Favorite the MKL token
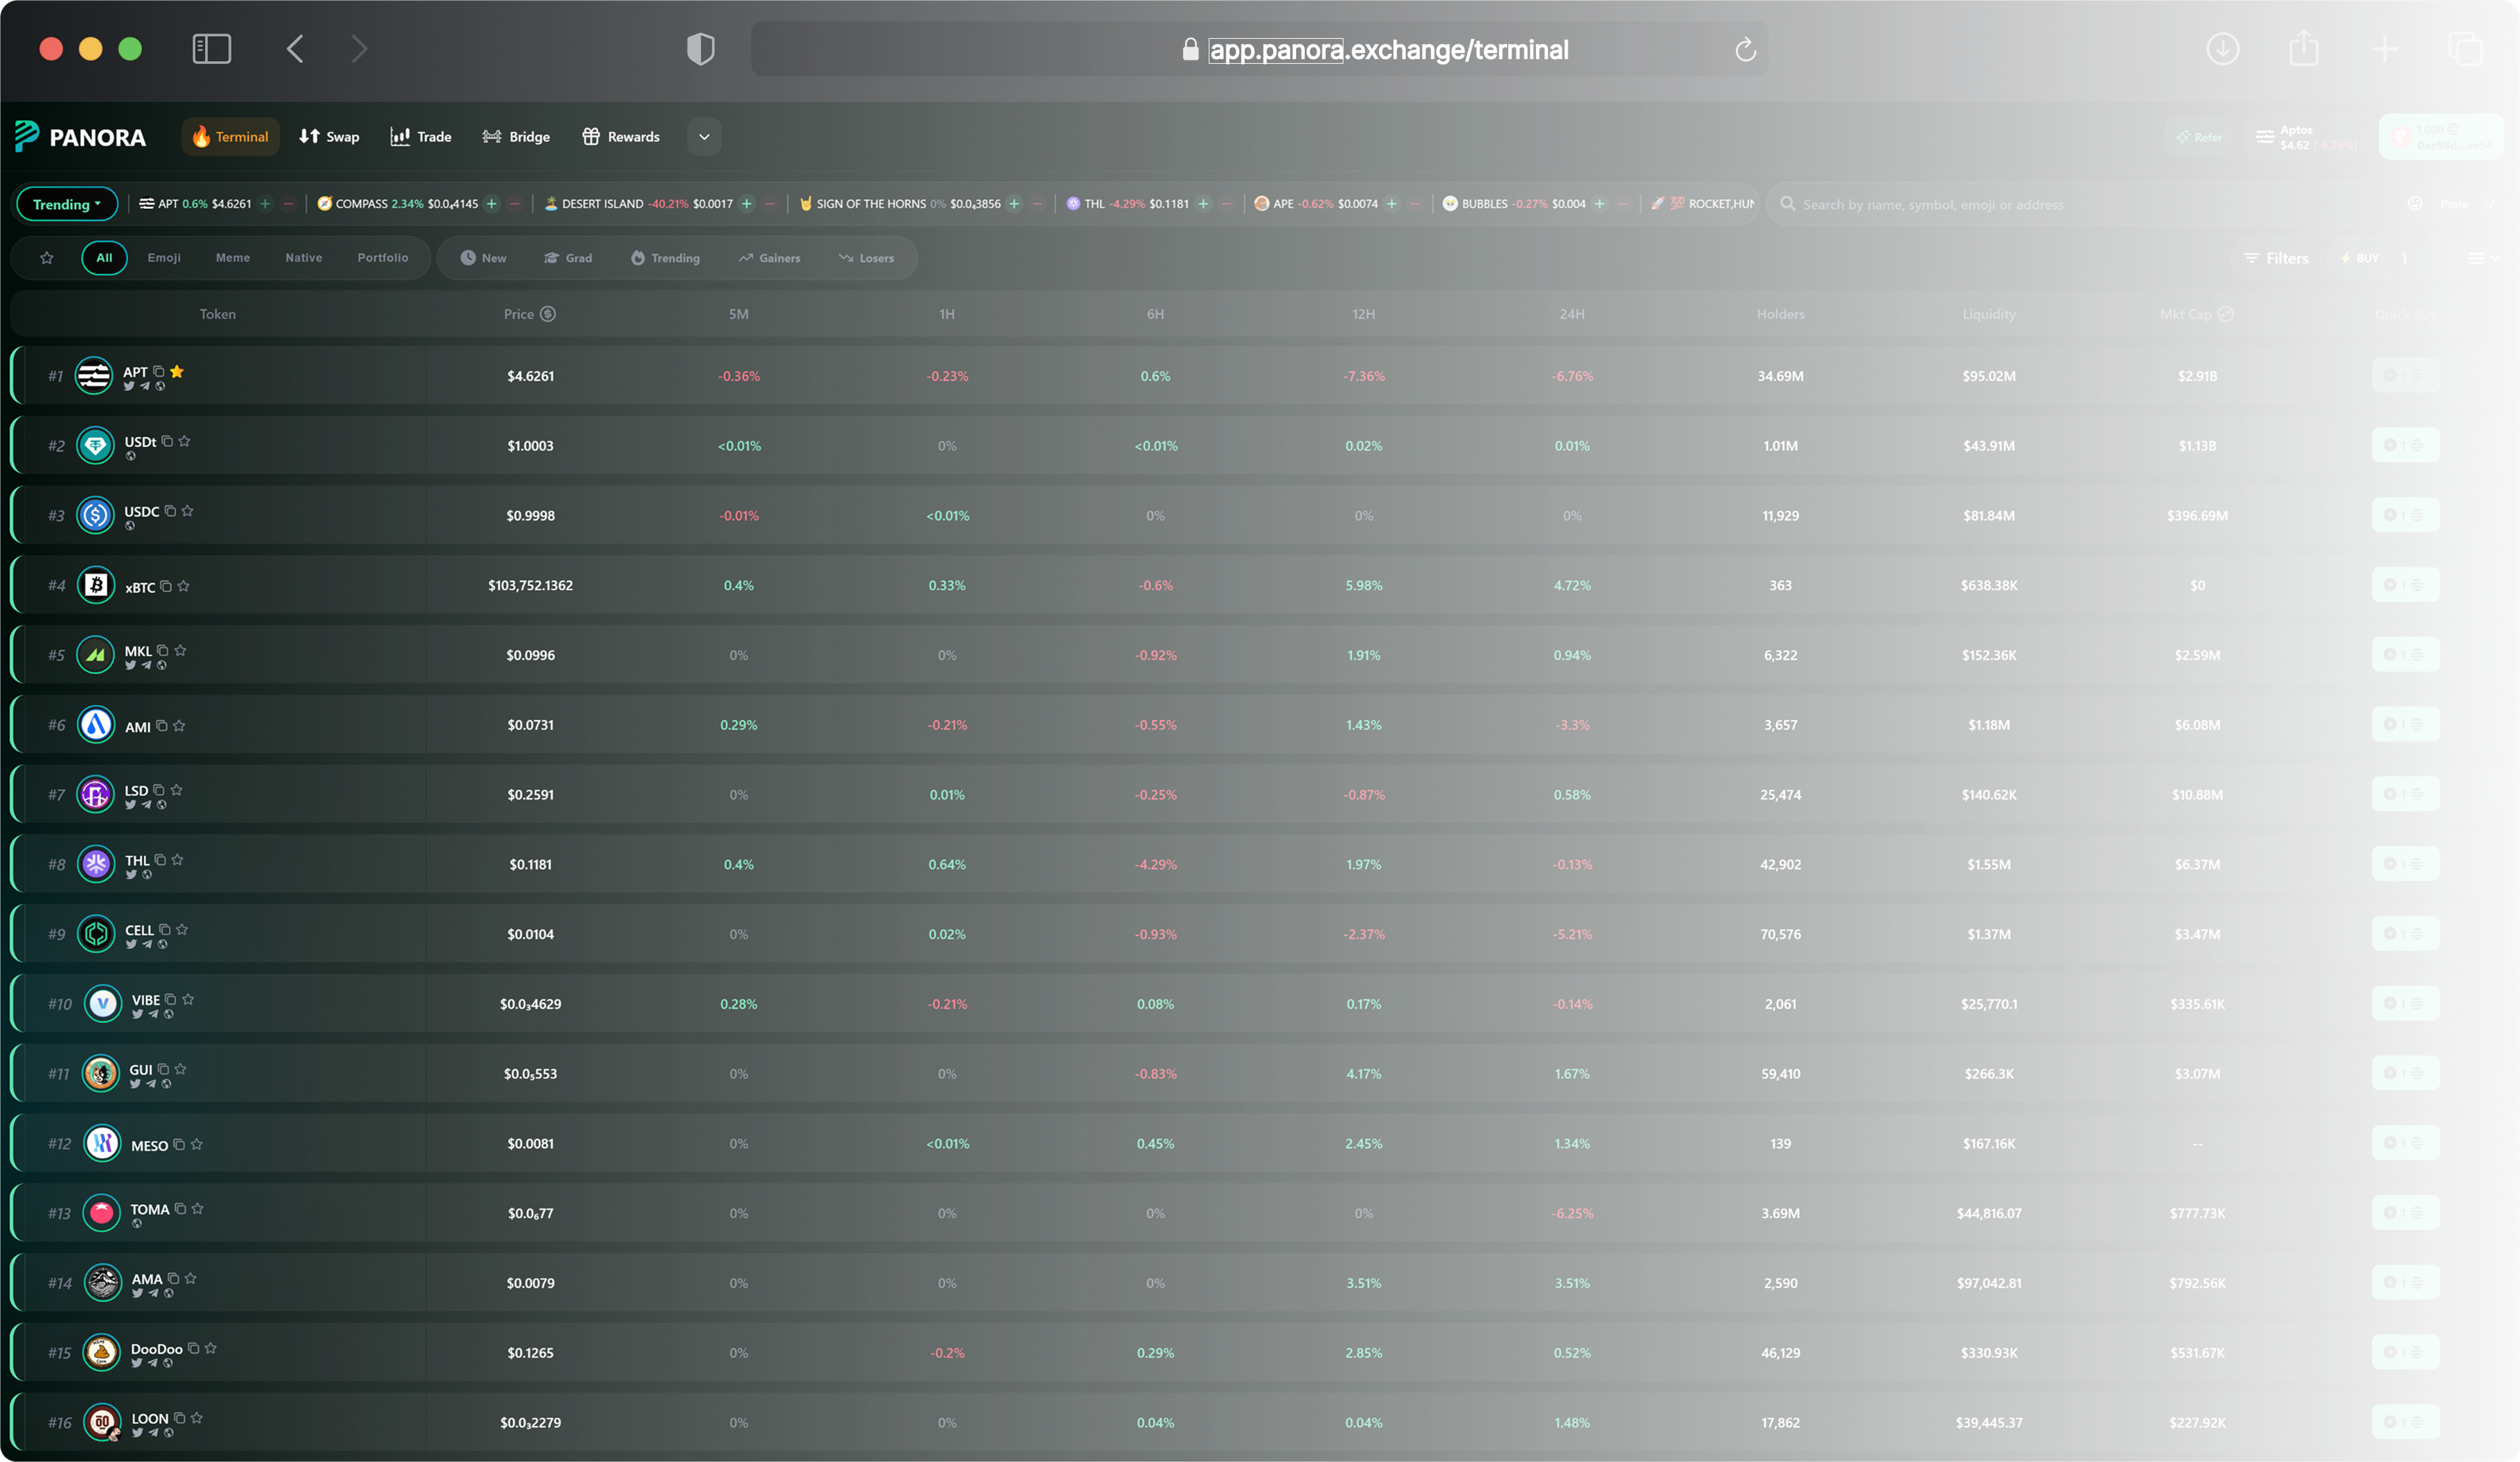 (x=180, y=650)
